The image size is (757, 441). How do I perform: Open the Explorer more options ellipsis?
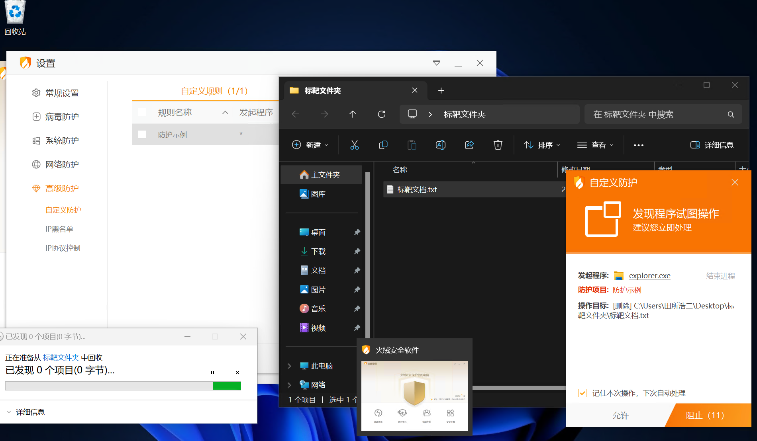pos(638,145)
